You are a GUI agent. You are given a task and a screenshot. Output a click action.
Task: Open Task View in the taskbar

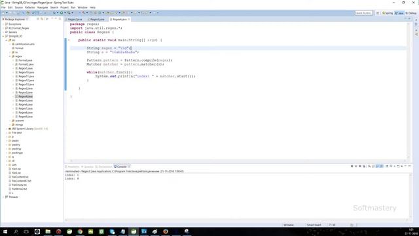pos(26,231)
